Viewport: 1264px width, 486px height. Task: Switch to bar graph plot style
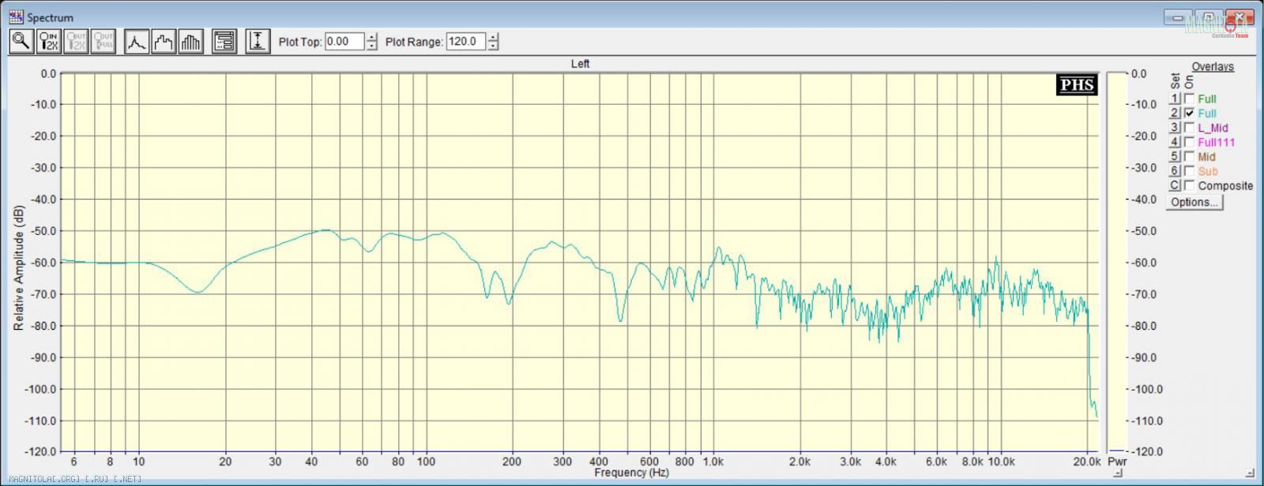[191, 41]
